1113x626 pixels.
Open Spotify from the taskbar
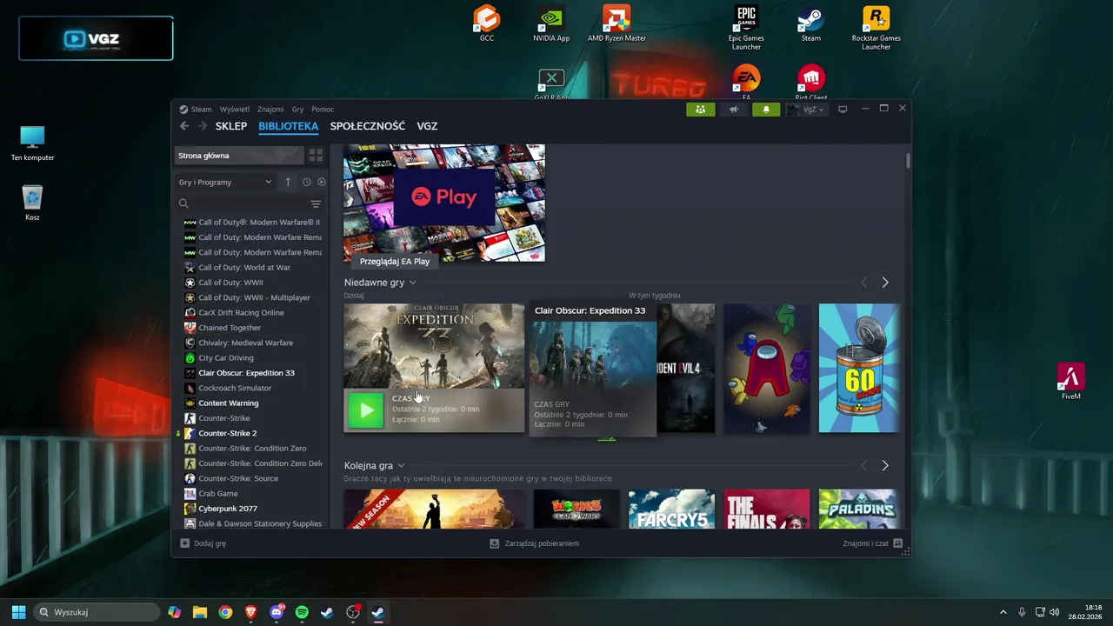[302, 612]
